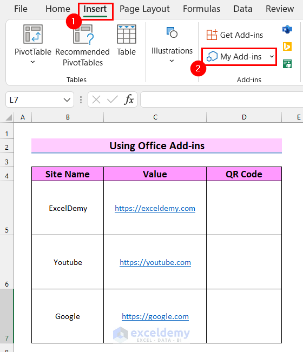Click the Enter checkmark formula icon
The height and width of the screenshot is (352, 303).
coord(113,99)
